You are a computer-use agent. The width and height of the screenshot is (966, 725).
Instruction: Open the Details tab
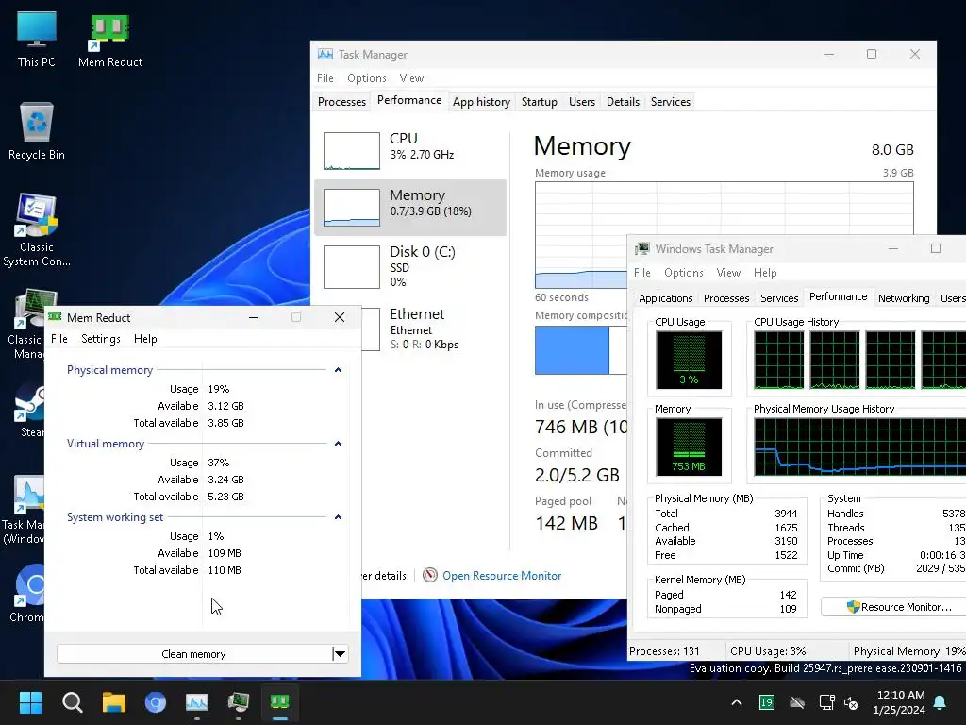click(x=623, y=102)
